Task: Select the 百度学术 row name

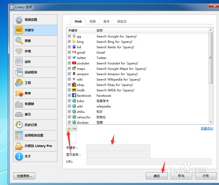Action: pyautogui.click(x=103, y=101)
